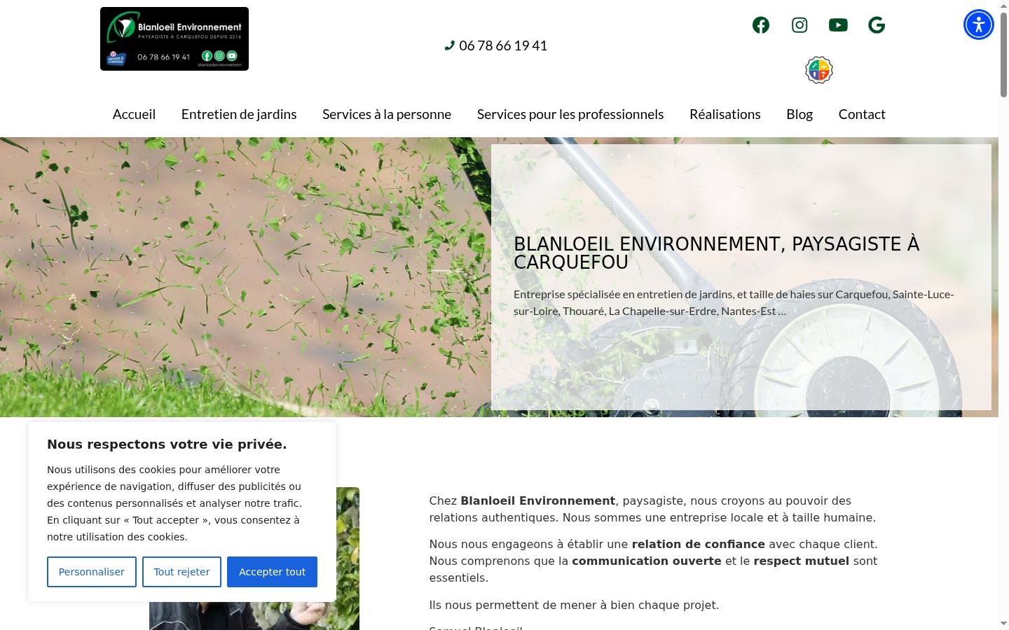Go to the Réalisations page
This screenshot has width=1009, height=630.
coord(725,114)
